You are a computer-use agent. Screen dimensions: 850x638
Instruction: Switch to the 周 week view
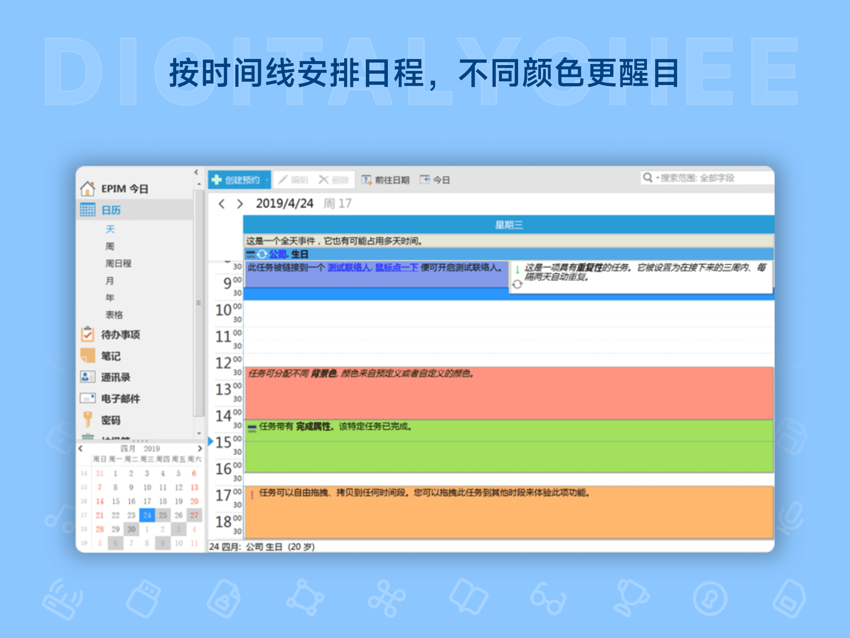tap(110, 246)
